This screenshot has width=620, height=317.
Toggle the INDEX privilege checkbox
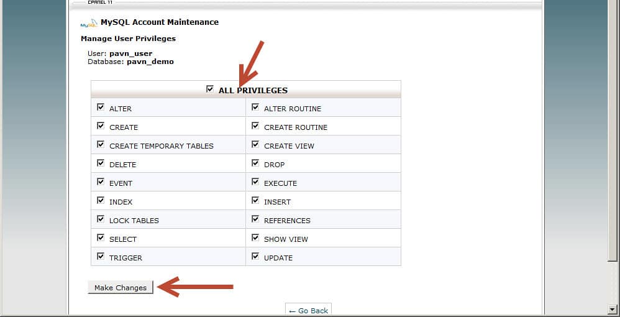click(x=101, y=201)
